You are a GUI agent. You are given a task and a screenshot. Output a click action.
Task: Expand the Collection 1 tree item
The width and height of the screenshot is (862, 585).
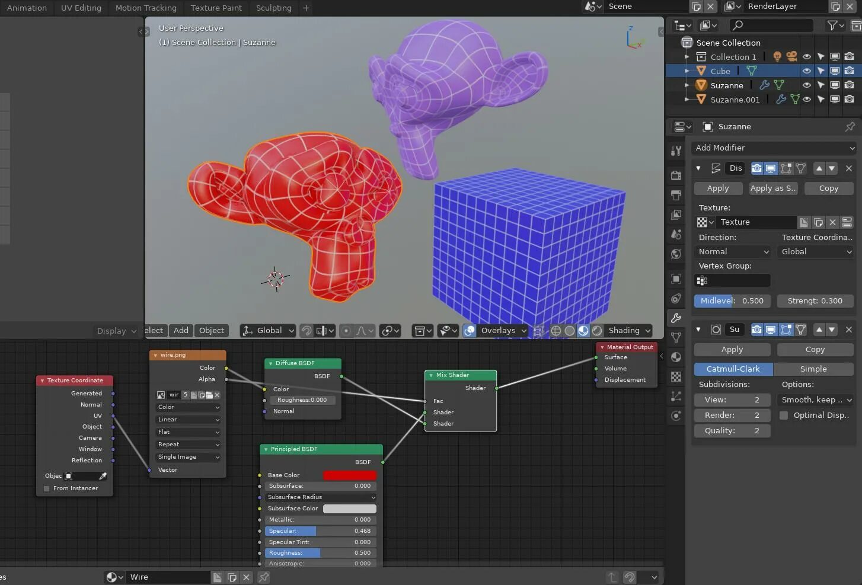tap(687, 57)
